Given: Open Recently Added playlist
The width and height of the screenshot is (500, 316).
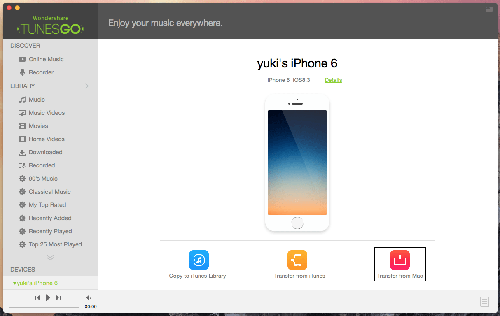Looking at the screenshot, I should pyautogui.click(x=45, y=218).
